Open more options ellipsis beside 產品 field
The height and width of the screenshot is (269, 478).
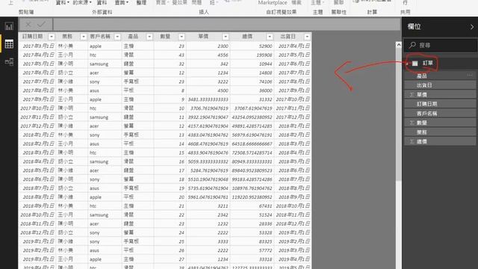coord(470,75)
